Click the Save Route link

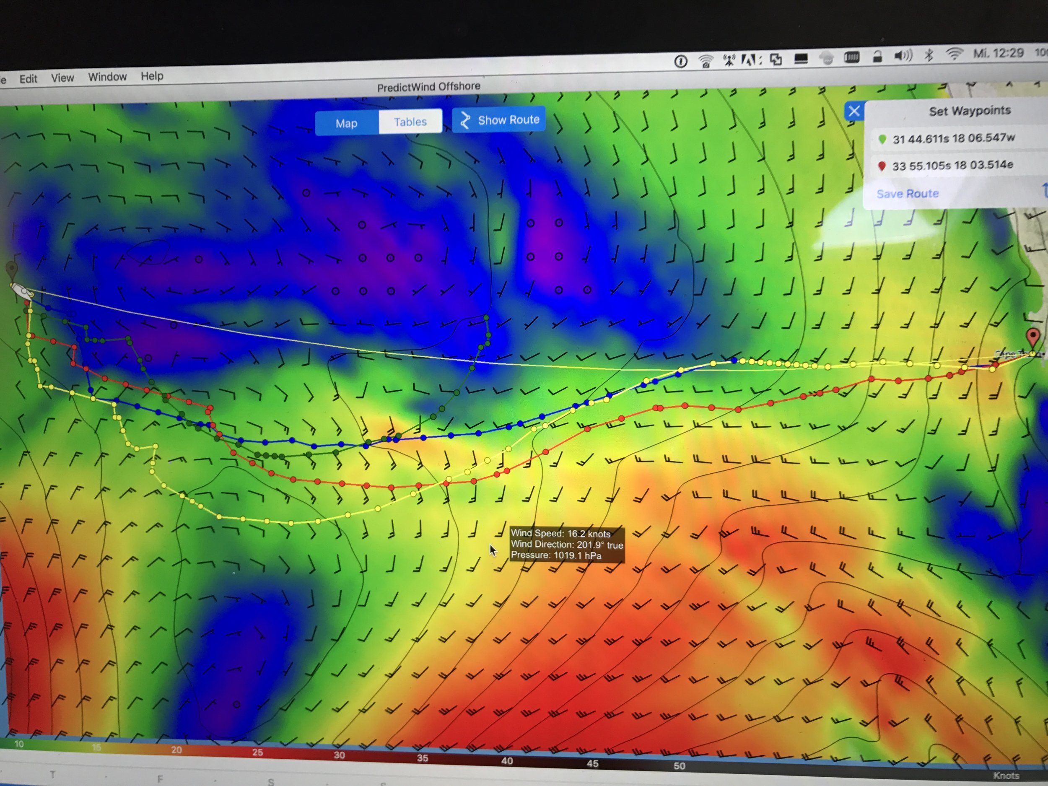click(x=907, y=194)
